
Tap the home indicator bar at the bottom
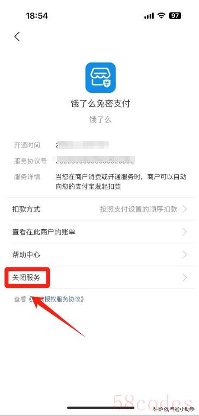(101, 408)
